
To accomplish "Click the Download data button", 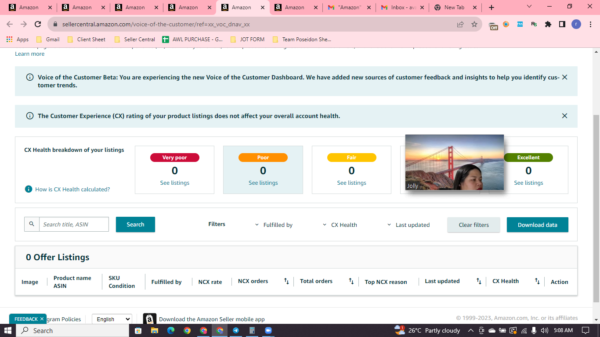I will pyautogui.click(x=537, y=225).
